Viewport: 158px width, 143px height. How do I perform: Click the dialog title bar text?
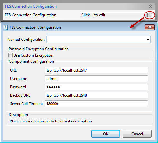[x=35, y=27]
